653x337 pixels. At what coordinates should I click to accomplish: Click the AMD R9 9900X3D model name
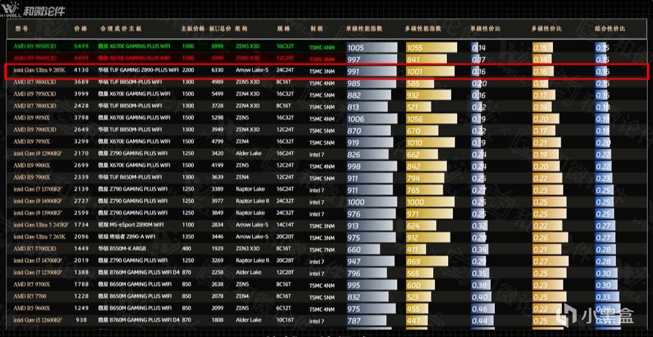tap(35, 58)
